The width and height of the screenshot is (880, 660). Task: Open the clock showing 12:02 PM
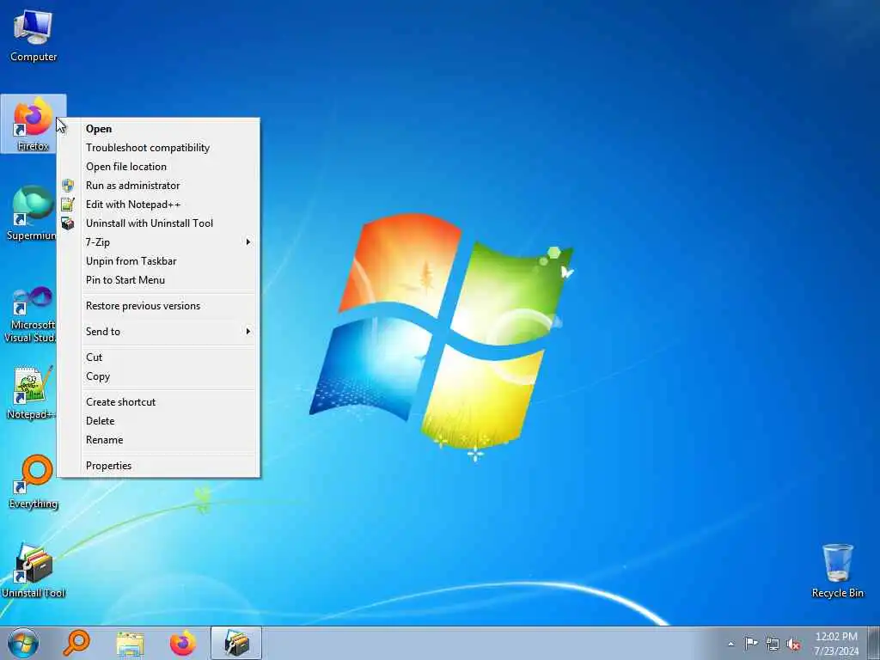(x=836, y=643)
